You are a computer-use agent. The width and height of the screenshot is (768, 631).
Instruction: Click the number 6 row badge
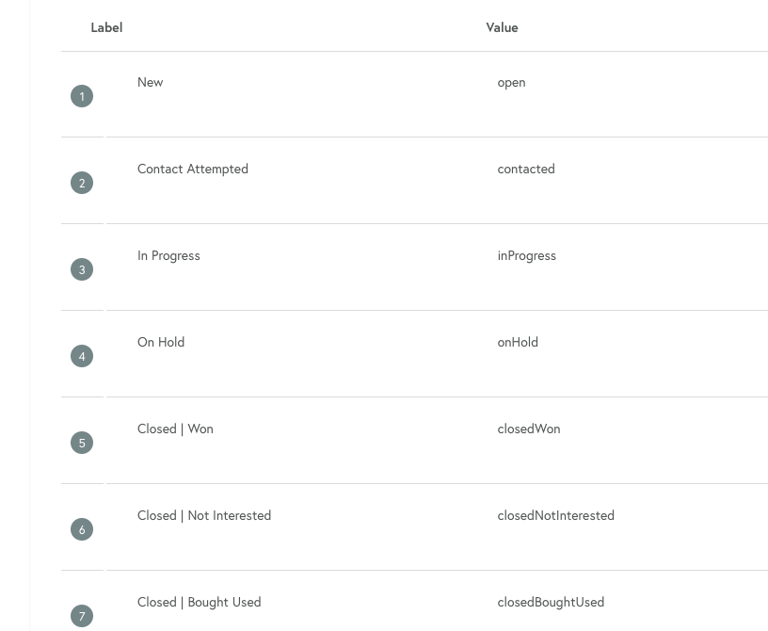[x=82, y=529]
